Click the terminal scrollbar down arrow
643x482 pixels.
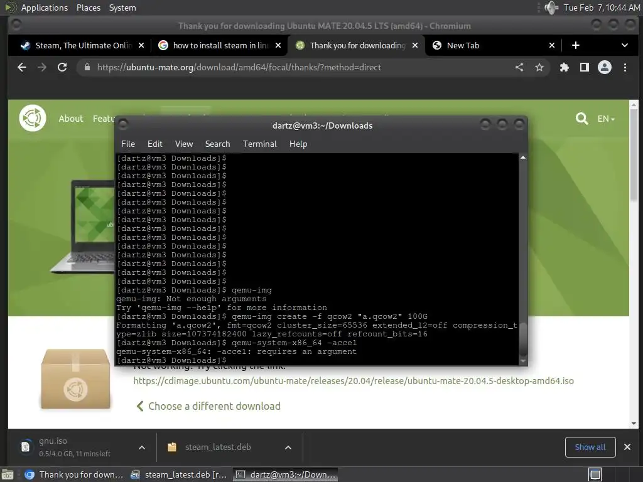point(523,361)
